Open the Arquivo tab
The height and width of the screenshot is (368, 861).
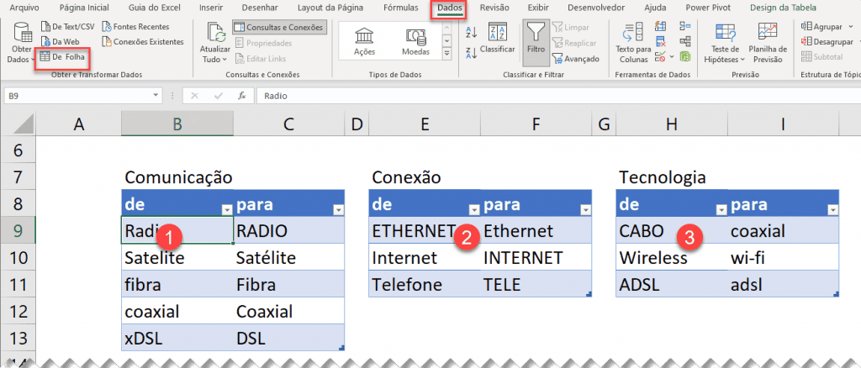[25, 8]
